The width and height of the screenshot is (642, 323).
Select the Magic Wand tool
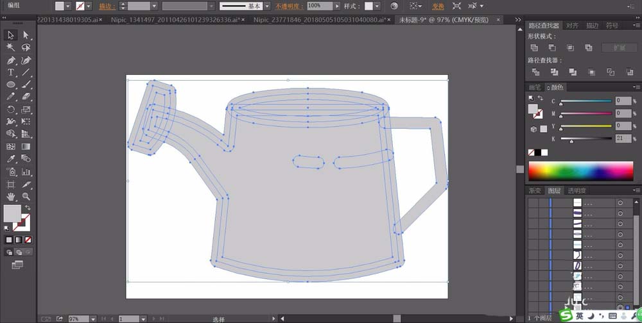coord(11,47)
